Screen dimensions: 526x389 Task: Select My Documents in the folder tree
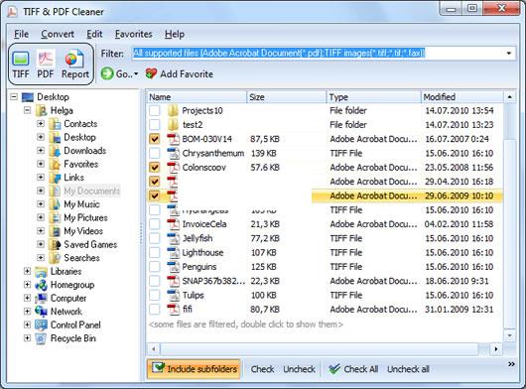91,191
